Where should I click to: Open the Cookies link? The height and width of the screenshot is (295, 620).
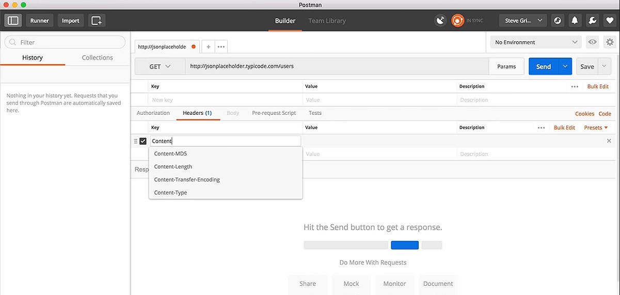(x=584, y=114)
